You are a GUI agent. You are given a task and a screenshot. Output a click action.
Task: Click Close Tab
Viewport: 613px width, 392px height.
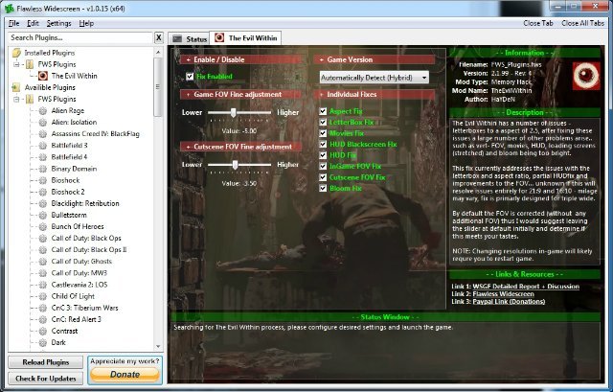(538, 23)
